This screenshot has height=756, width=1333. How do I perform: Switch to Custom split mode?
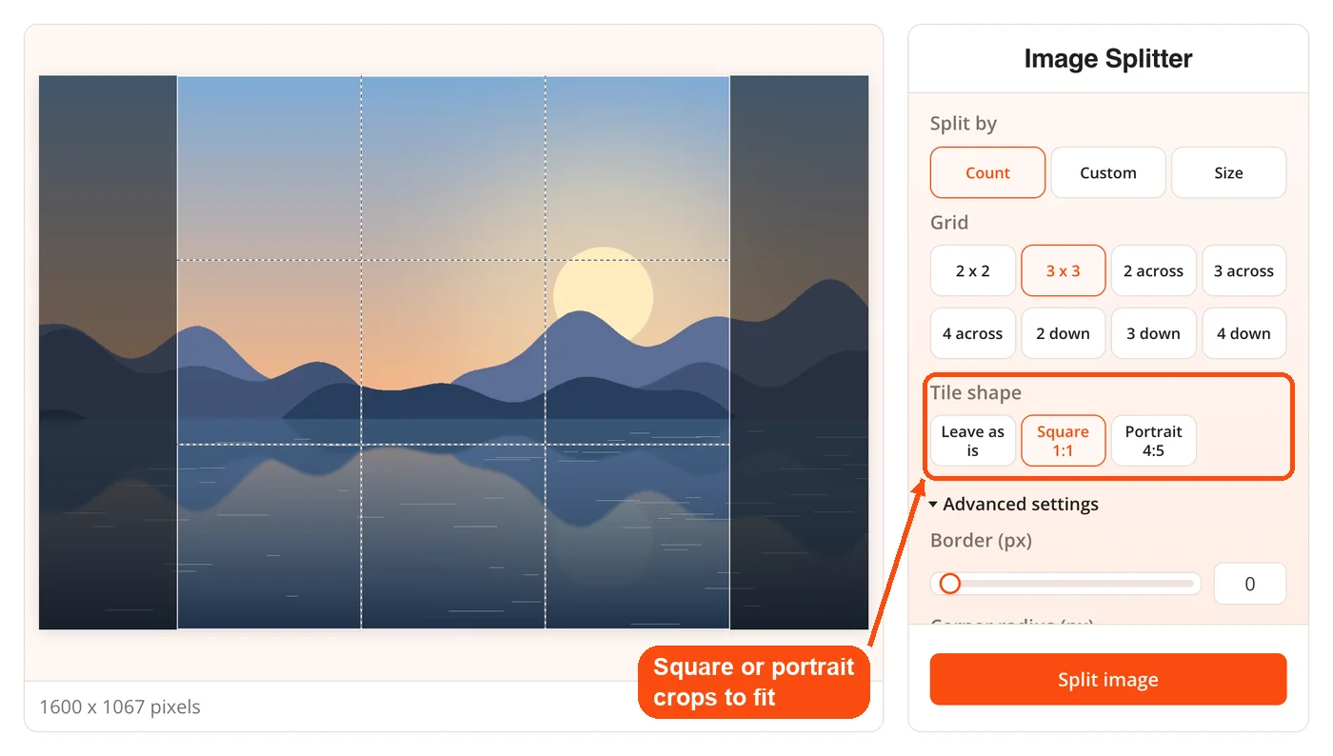pyautogui.click(x=1108, y=172)
